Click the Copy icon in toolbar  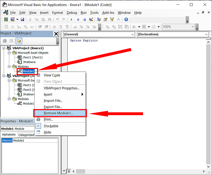tap(36, 19)
